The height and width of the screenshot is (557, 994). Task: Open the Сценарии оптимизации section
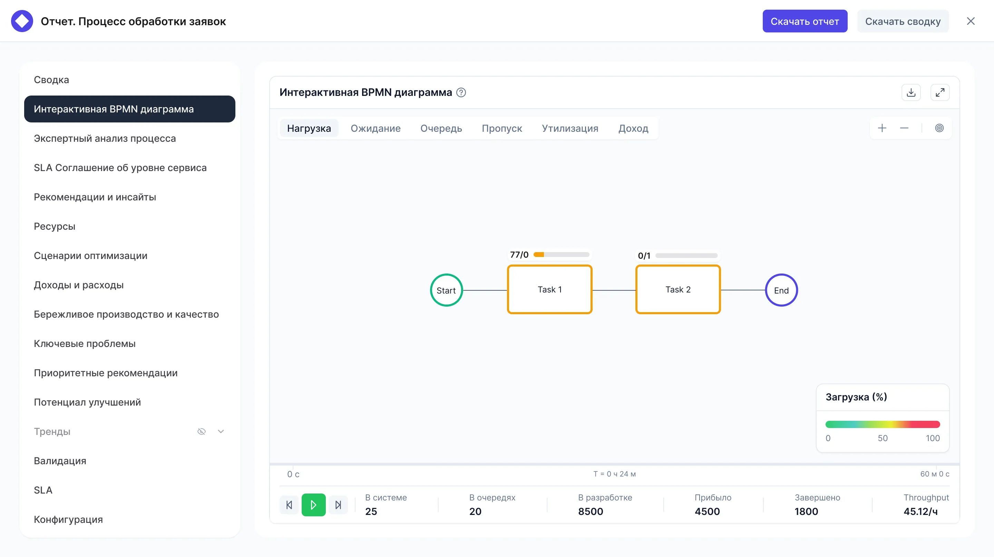tap(90, 256)
